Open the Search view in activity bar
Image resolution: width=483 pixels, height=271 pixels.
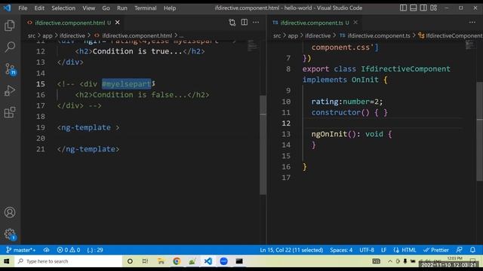(x=10, y=47)
